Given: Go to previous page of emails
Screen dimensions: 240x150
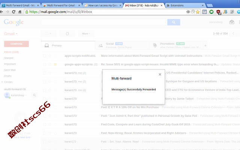Looking at the screenshot, I should pyautogui.click(x=233, y=33).
